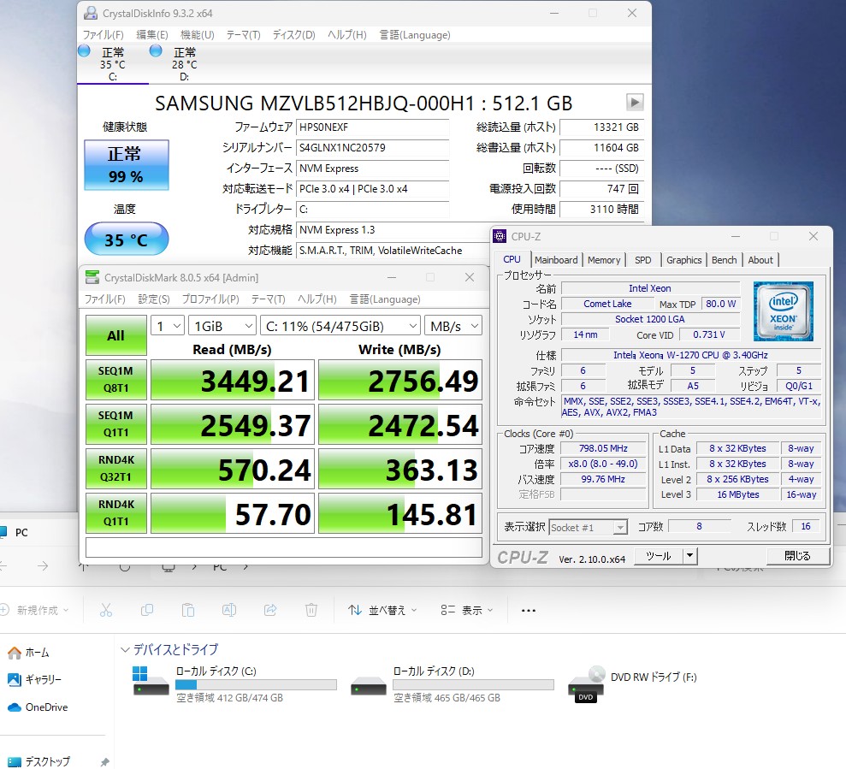Image resolution: width=846 pixels, height=769 pixels.
Task: Expand the 表示 view dropdown
Action: (467, 611)
